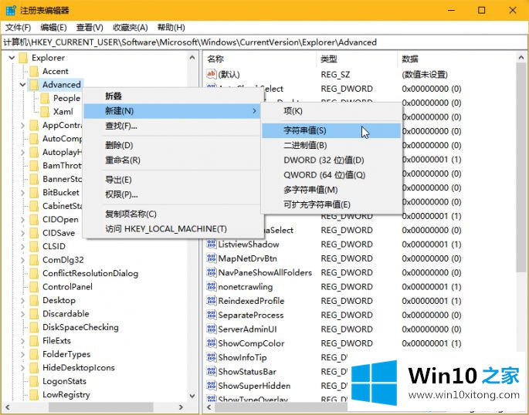Click 折叠 in the context menu
This screenshot has height=415, width=529.
172,96
